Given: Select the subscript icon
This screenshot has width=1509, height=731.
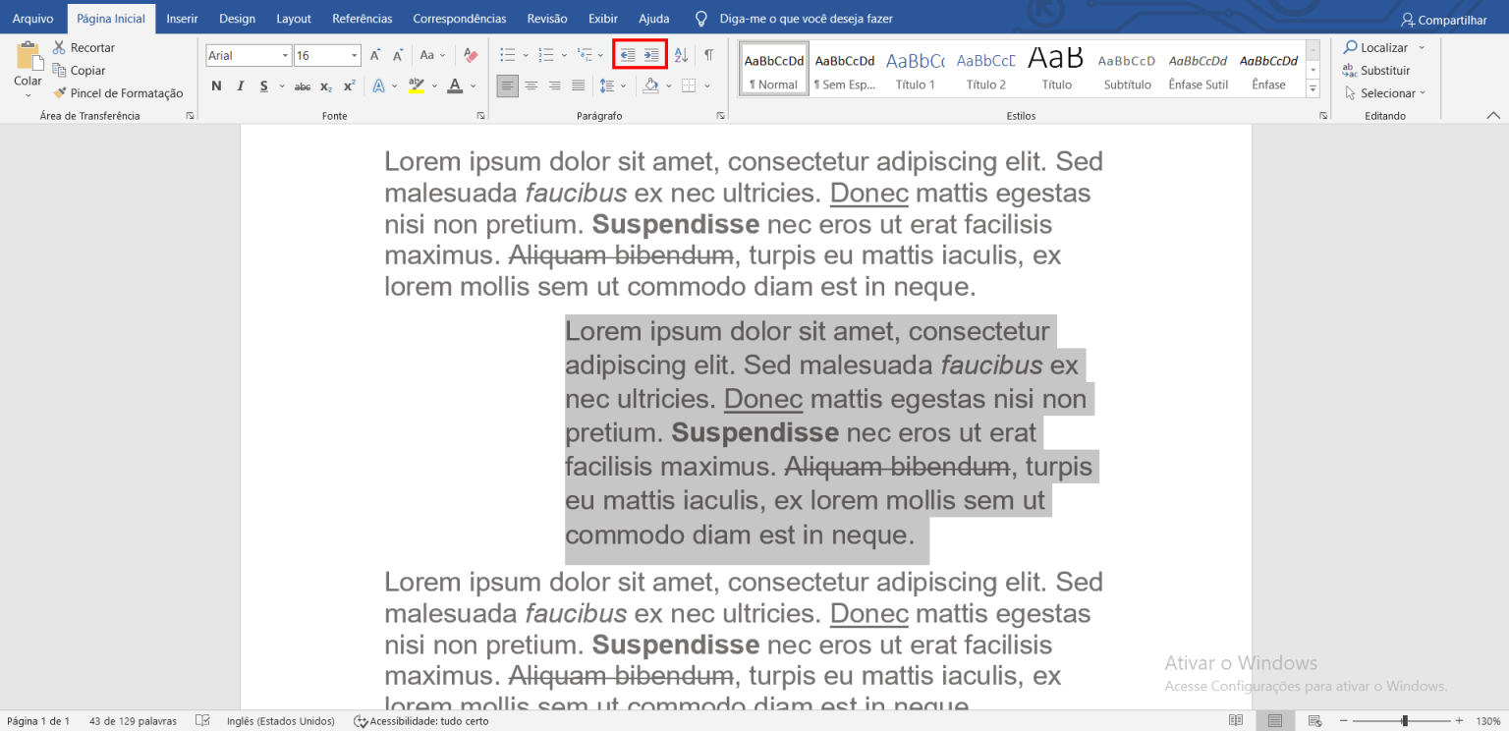Looking at the screenshot, I should 325,86.
